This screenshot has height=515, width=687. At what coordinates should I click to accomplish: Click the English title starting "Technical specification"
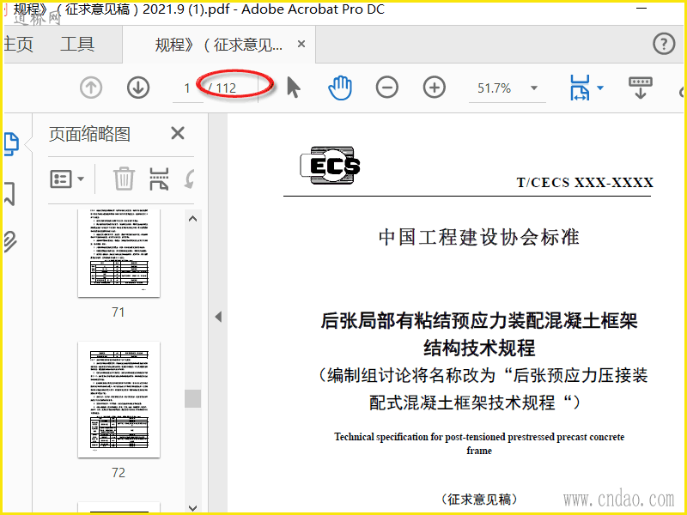pos(479,443)
